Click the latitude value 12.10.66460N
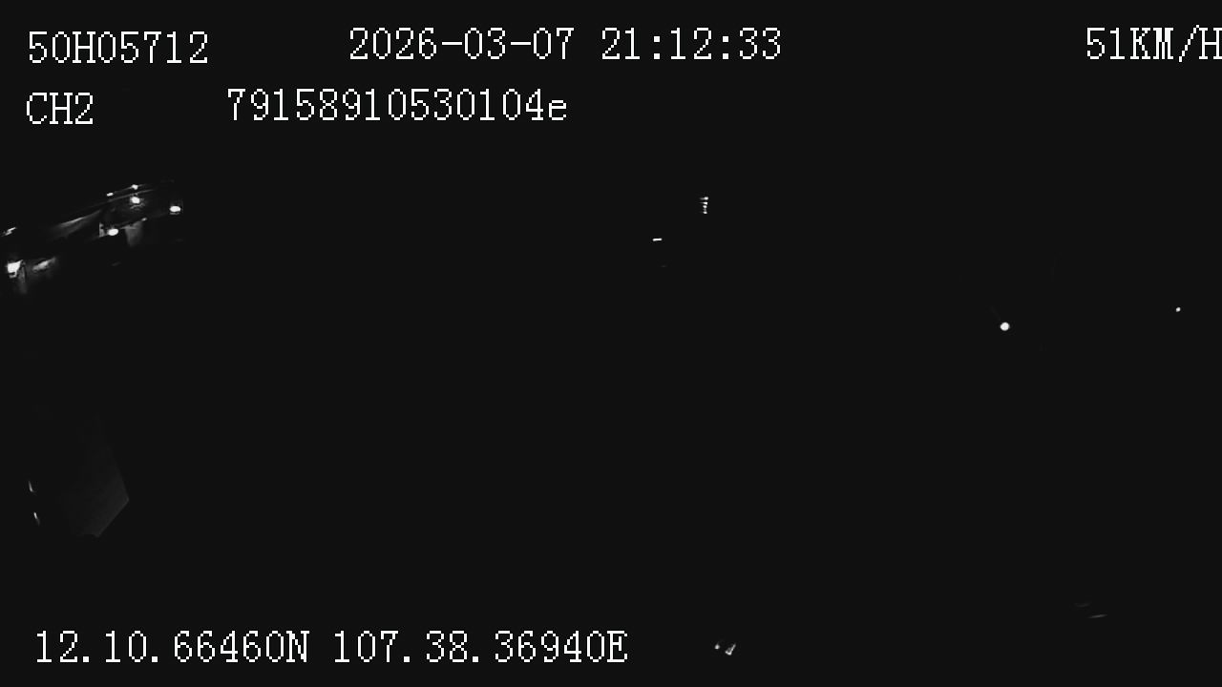Image resolution: width=1222 pixels, height=687 pixels. coord(172,647)
